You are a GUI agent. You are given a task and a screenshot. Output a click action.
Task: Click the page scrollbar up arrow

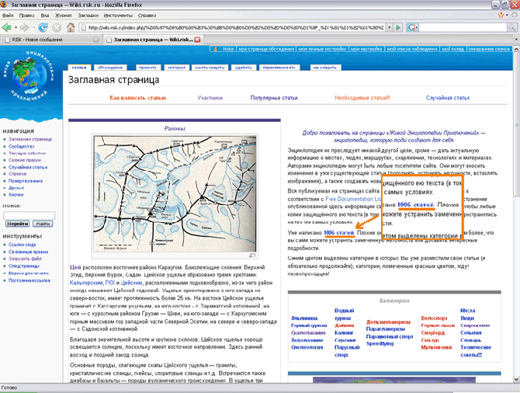(x=516, y=49)
